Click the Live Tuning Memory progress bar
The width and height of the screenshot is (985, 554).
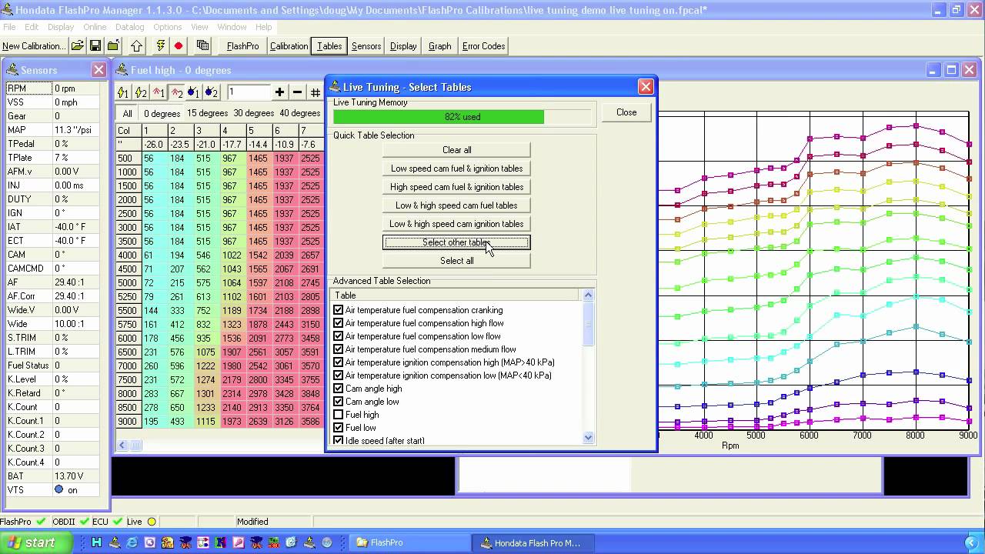click(462, 117)
